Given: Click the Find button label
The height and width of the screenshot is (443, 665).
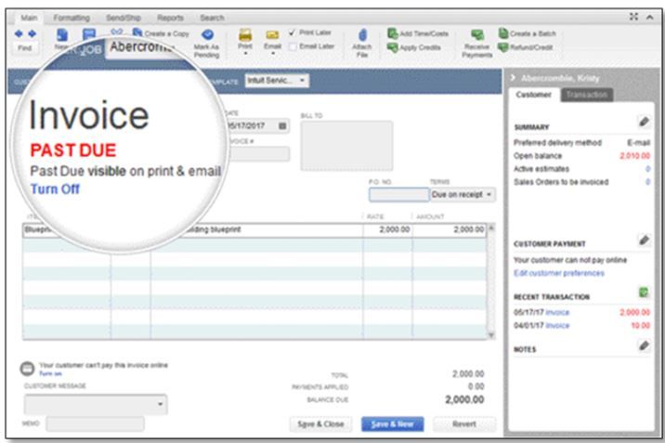Looking at the screenshot, I should click(24, 48).
